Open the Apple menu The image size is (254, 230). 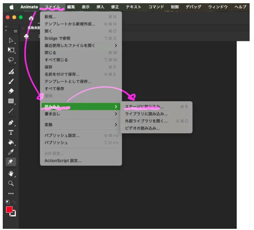coord(12,7)
